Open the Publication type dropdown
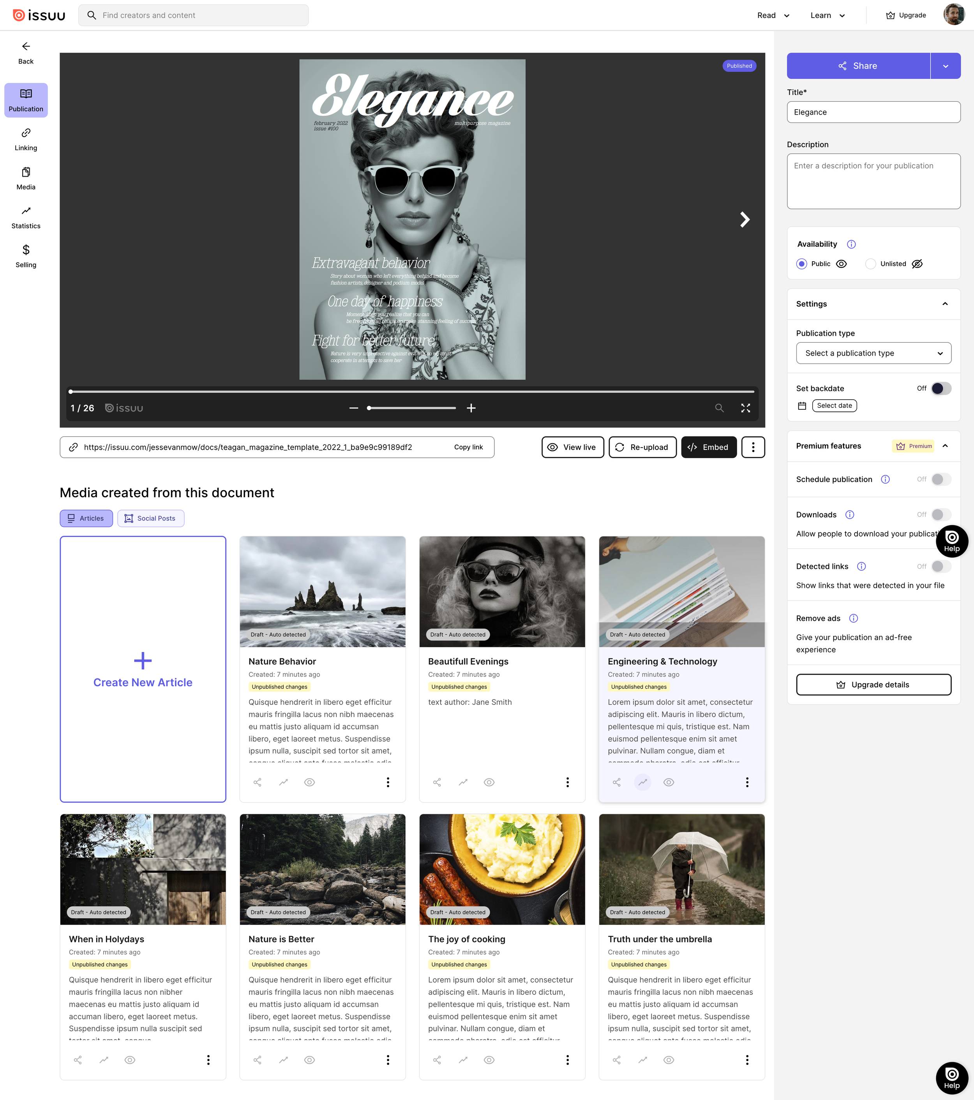 click(873, 353)
